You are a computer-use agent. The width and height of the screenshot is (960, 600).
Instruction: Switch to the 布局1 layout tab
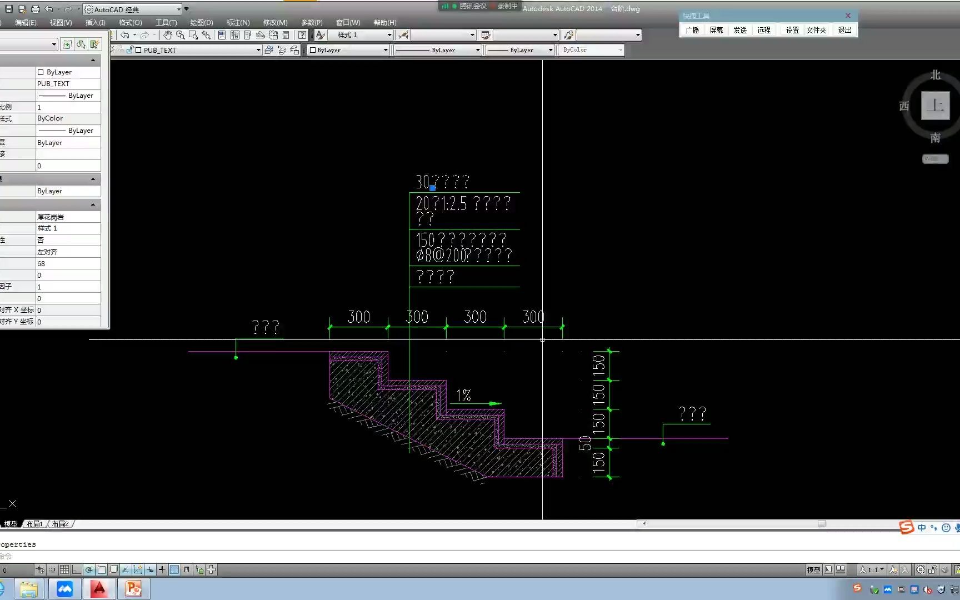[34, 524]
